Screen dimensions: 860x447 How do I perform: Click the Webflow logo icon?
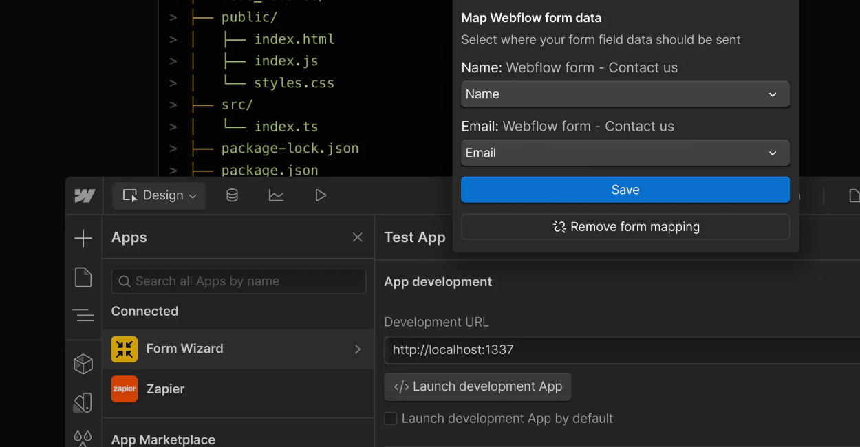click(84, 196)
